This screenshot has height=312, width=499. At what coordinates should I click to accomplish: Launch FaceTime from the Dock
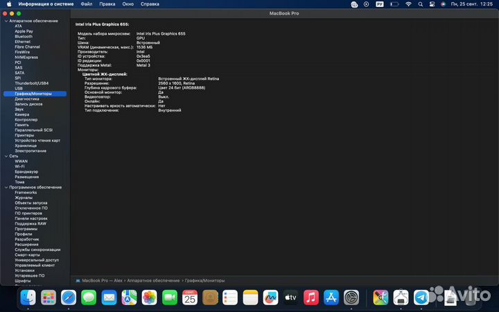[170, 297]
